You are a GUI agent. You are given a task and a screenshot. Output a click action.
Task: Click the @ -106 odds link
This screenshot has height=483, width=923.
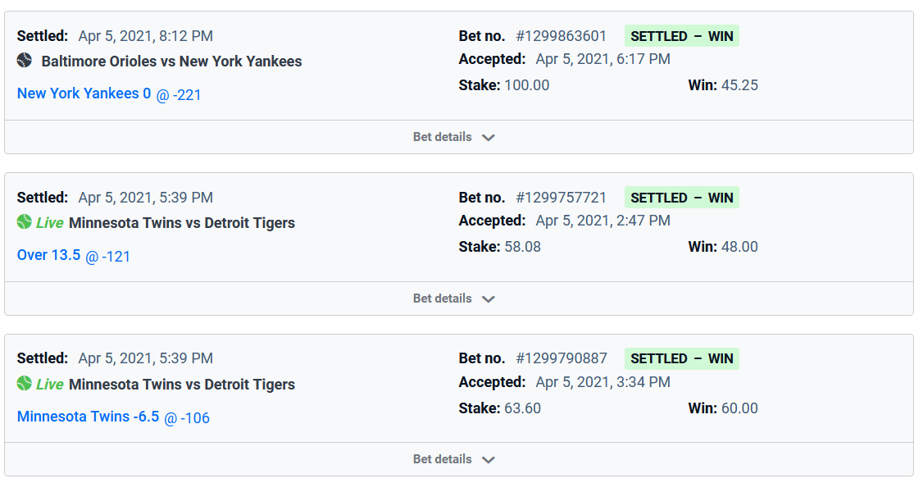pos(187,418)
